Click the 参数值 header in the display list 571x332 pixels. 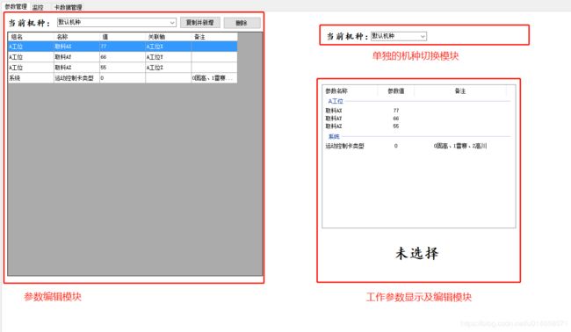(x=396, y=91)
